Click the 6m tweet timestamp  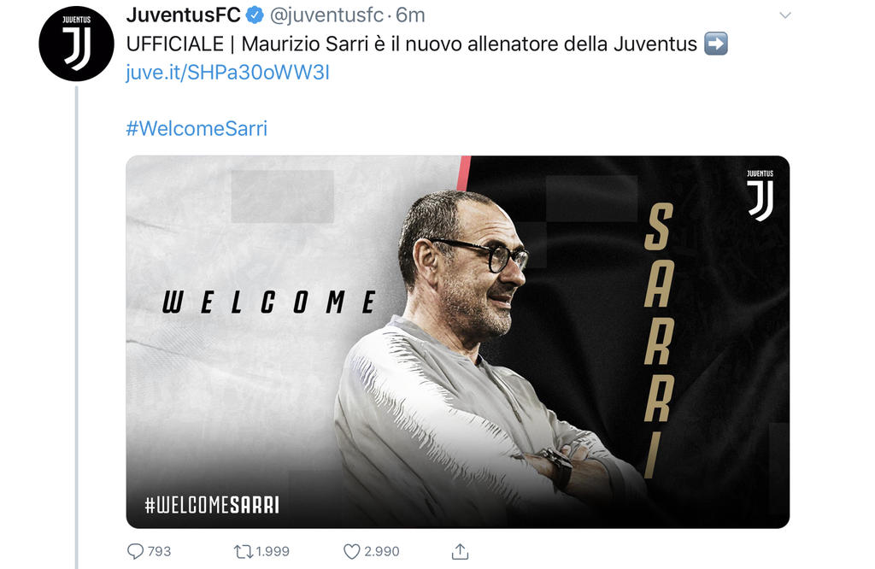pyautogui.click(x=410, y=15)
